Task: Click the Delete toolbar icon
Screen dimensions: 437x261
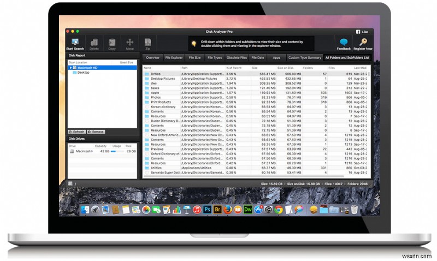Action: (x=94, y=42)
